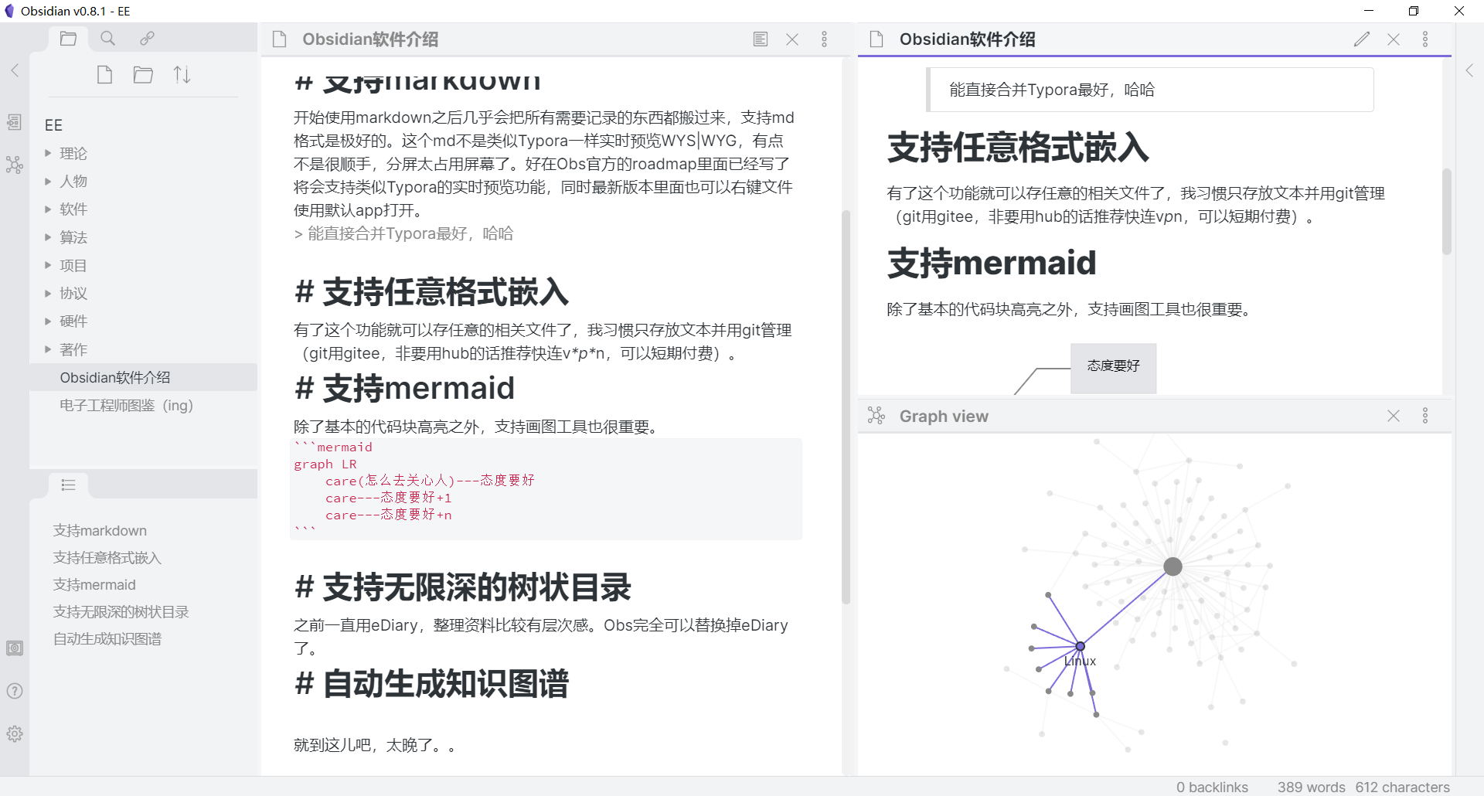Open graph view from left ribbon
The image size is (1484, 796).
15,165
